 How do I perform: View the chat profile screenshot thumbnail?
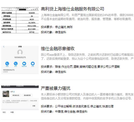20,100
